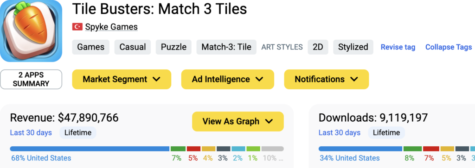Select the Puzzle tag

pyautogui.click(x=173, y=47)
